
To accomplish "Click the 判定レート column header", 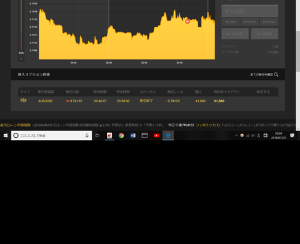I will pos(176,92).
